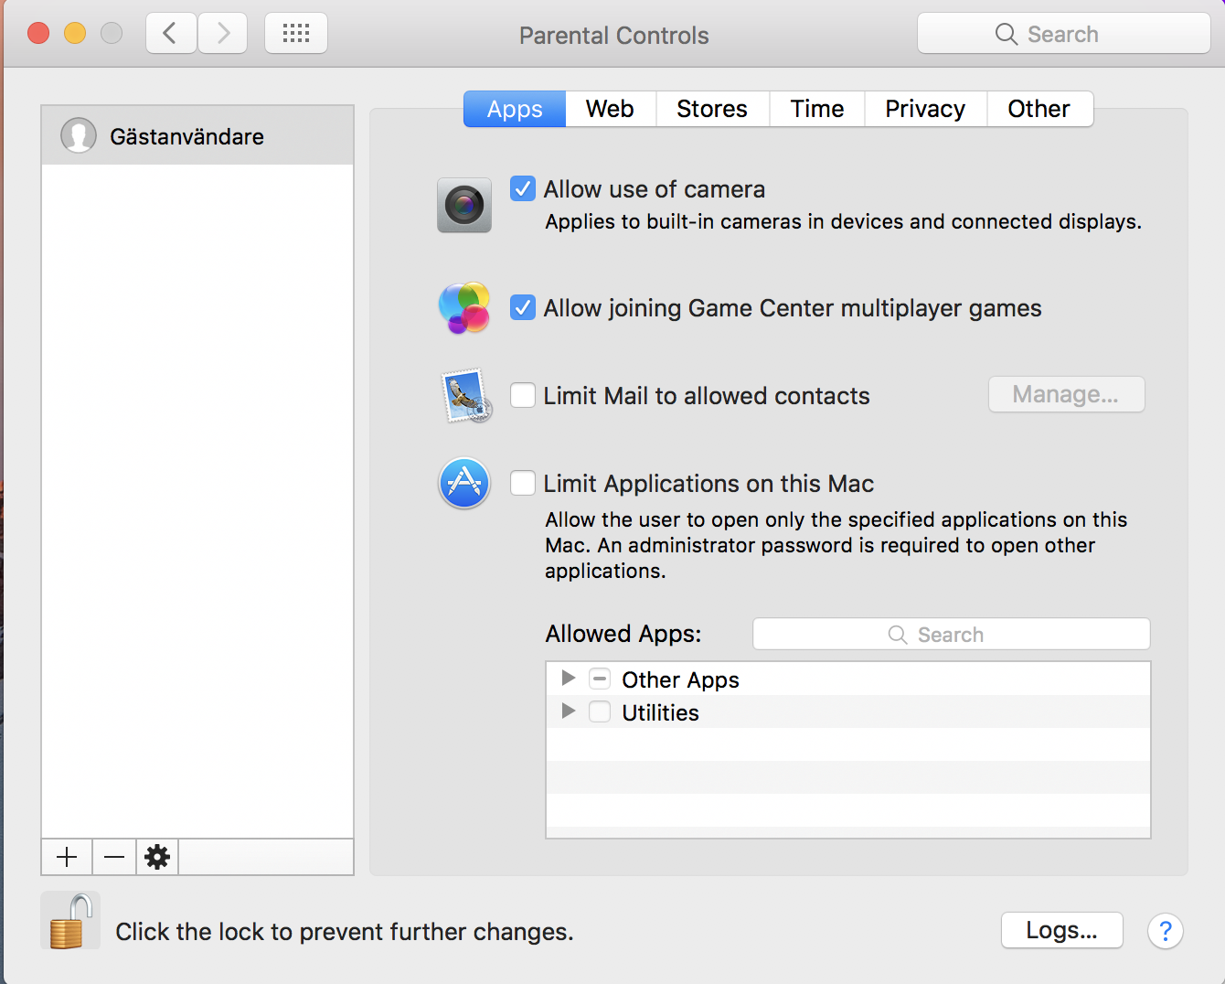Open the Time tab
This screenshot has width=1225, height=984.
[x=817, y=109]
